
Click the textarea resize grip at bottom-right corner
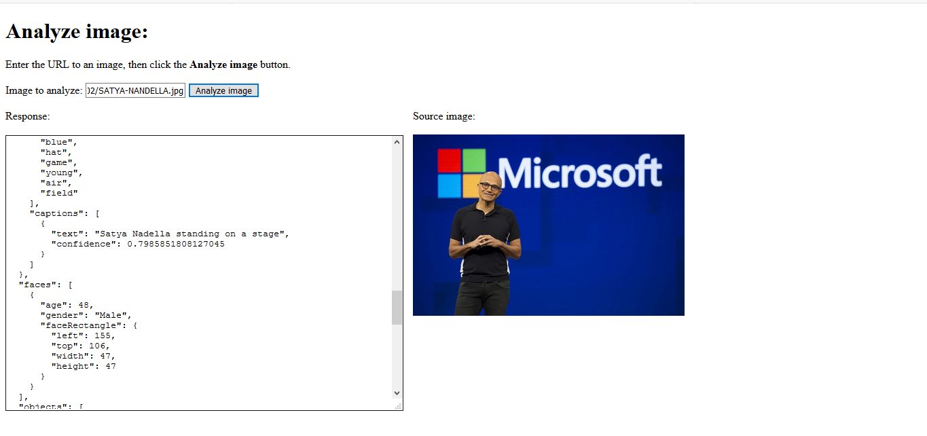[x=400, y=407]
